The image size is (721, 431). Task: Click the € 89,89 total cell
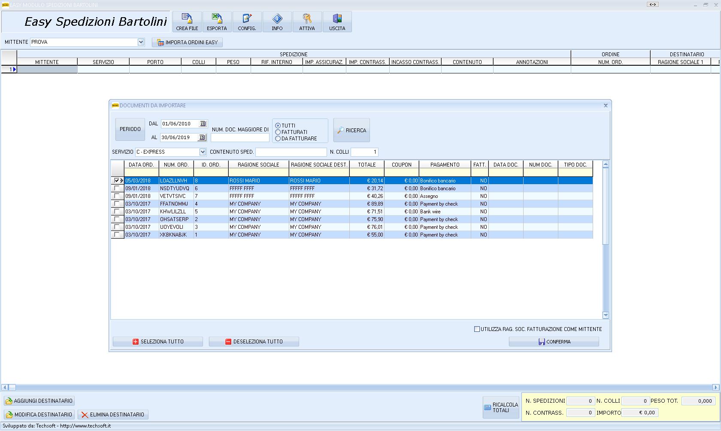(367, 204)
